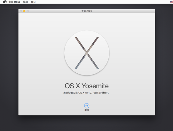Open the Apple menu

tap(4, 2)
